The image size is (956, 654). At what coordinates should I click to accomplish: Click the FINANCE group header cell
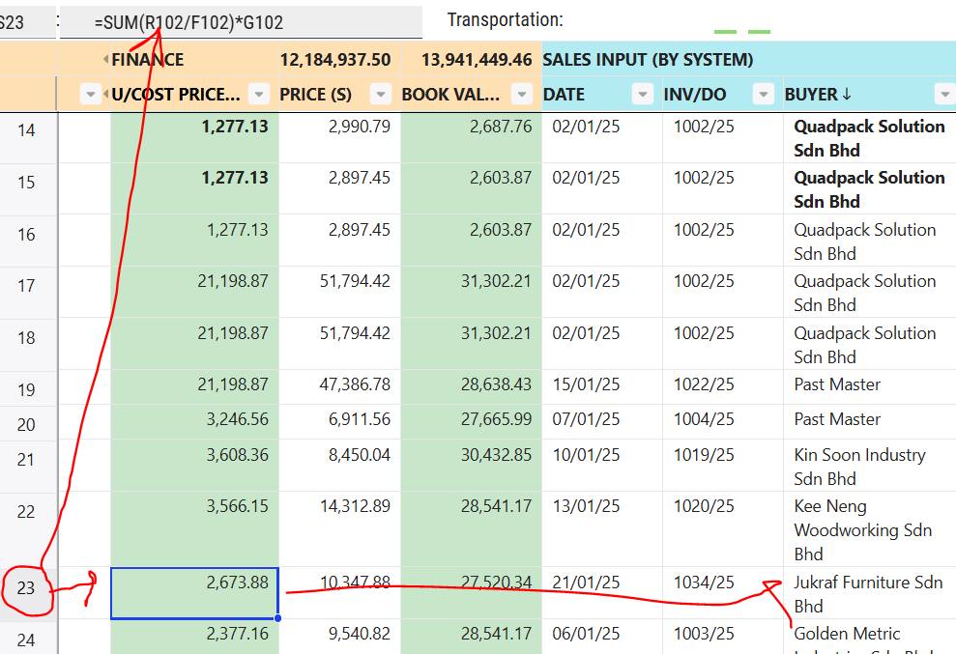[x=194, y=59]
